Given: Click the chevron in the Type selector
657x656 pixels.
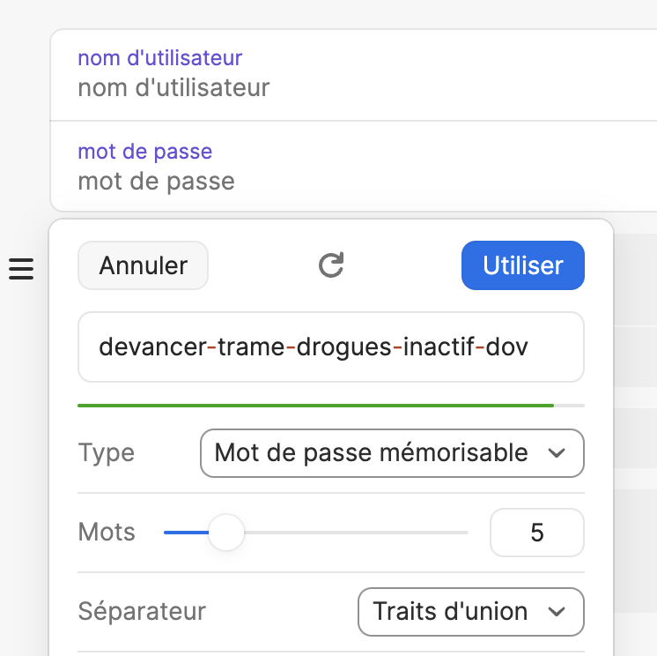Looking at the screenshot, I should 557,453.
